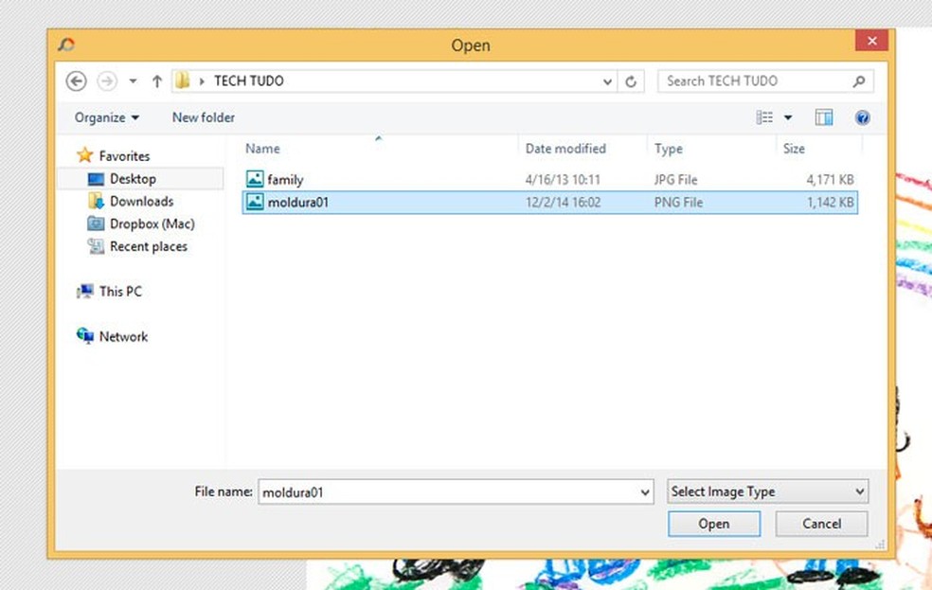Refresh the TECH TUDO folder
The width and height of the screenshot is (932, 590).
tap(631, 81)
